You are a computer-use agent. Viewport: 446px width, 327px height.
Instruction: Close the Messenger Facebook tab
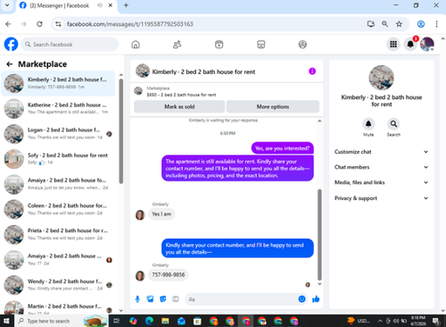tap(111, 5)
